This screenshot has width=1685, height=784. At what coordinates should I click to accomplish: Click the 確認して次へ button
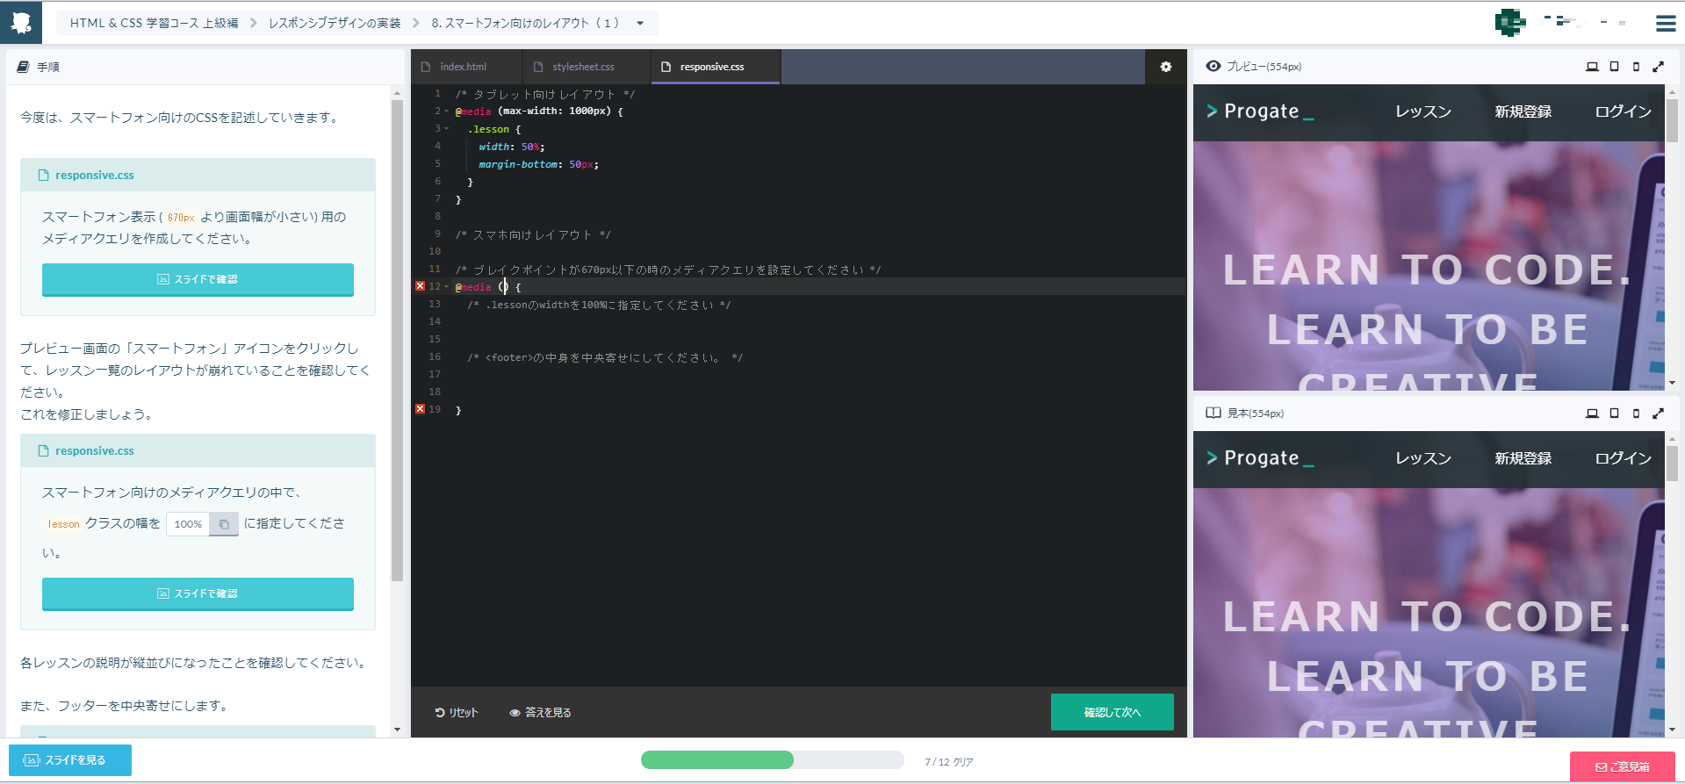[1112, 712]
